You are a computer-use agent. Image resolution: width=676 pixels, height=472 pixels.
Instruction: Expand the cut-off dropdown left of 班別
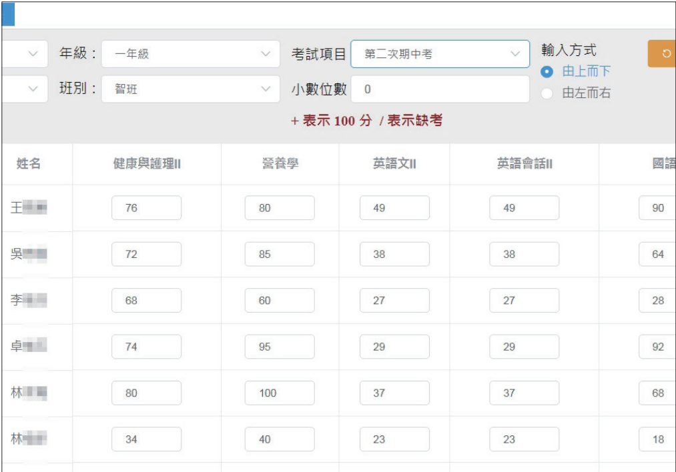pos(25,89)
